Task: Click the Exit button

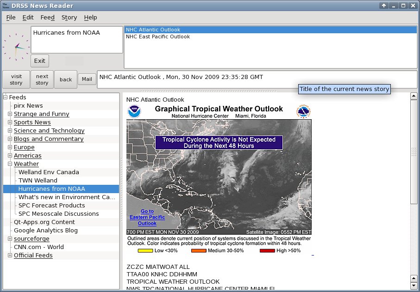Action: (40, 61)
